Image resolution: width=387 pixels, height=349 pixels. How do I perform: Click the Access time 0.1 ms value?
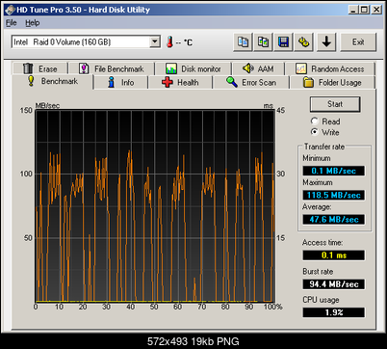point(334,255)
